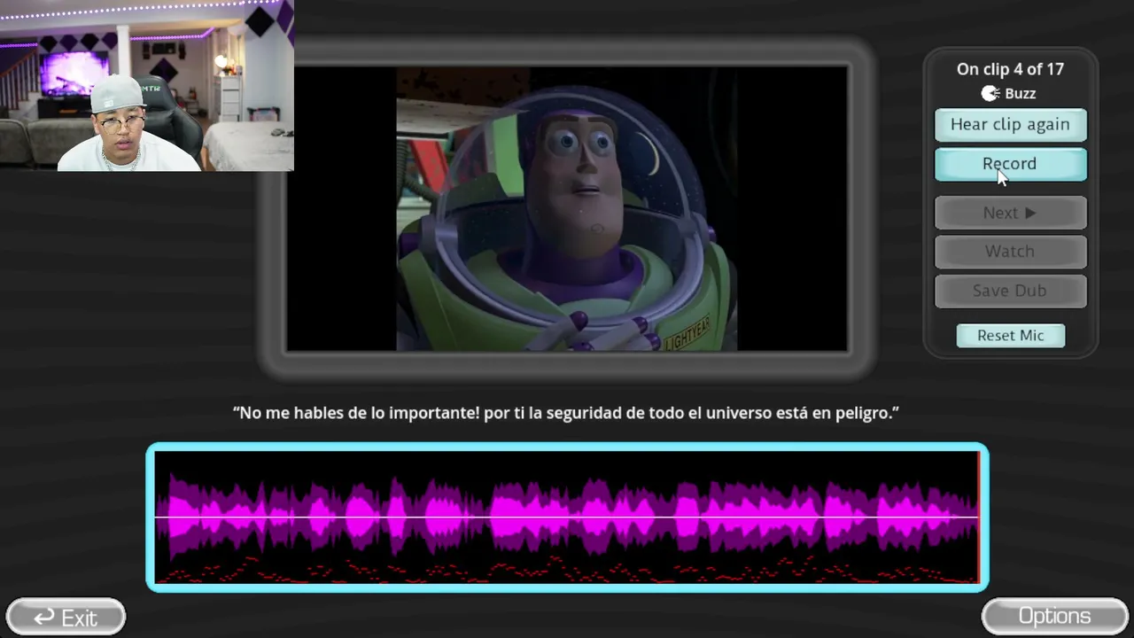The width and height of the screenshot is (1134, 638).
Task: Click the red marker at waveform end
Action: [x=979, y=517]
